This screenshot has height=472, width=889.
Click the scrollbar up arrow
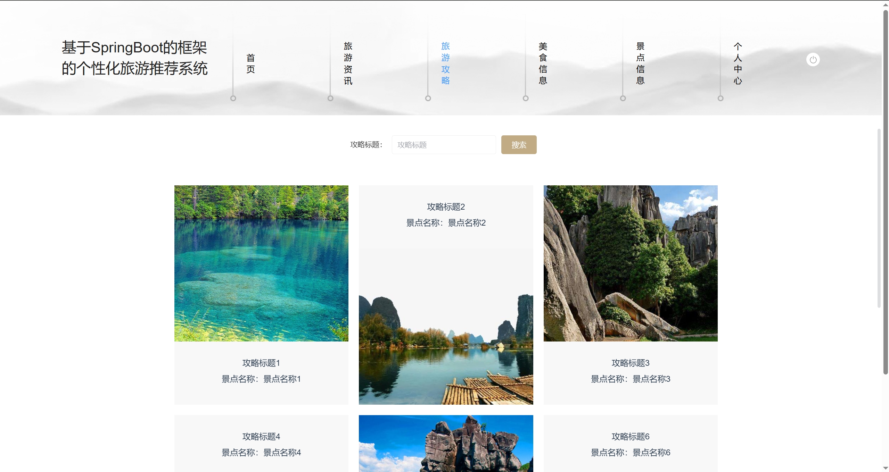[886, 5]
